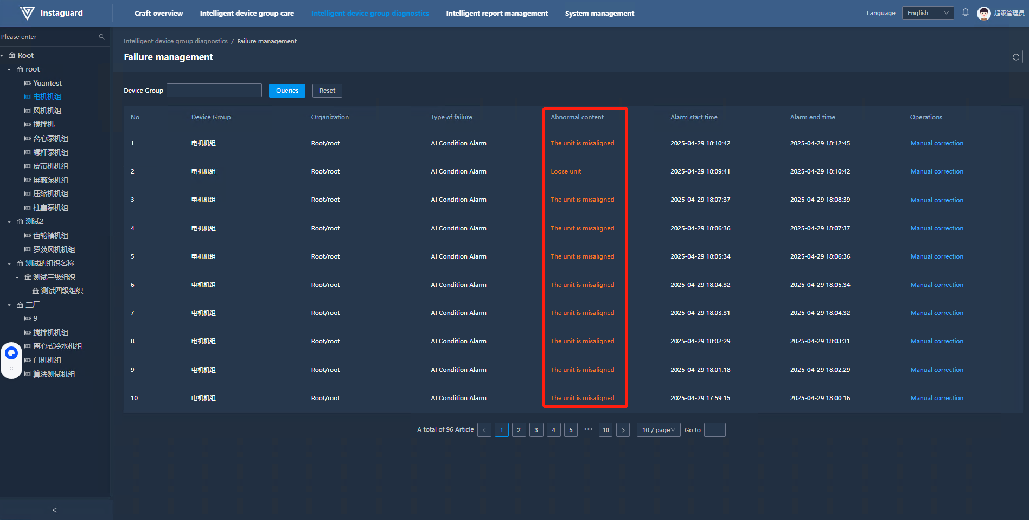The image size is (1029, 520).
Task: Click the search magnifier icon in sidebar
Action: click(101, 37)
